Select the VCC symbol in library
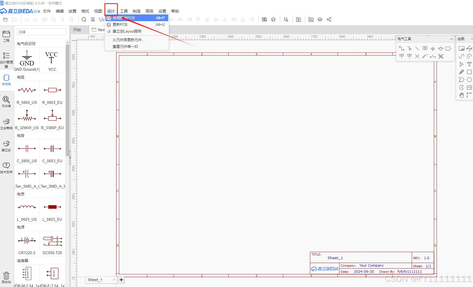473x287 pixels. [52, 60]
